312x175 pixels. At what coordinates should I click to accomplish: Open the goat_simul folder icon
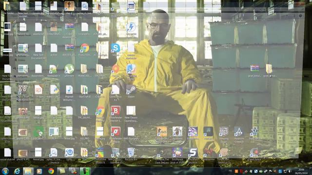[x=269, y=69]
